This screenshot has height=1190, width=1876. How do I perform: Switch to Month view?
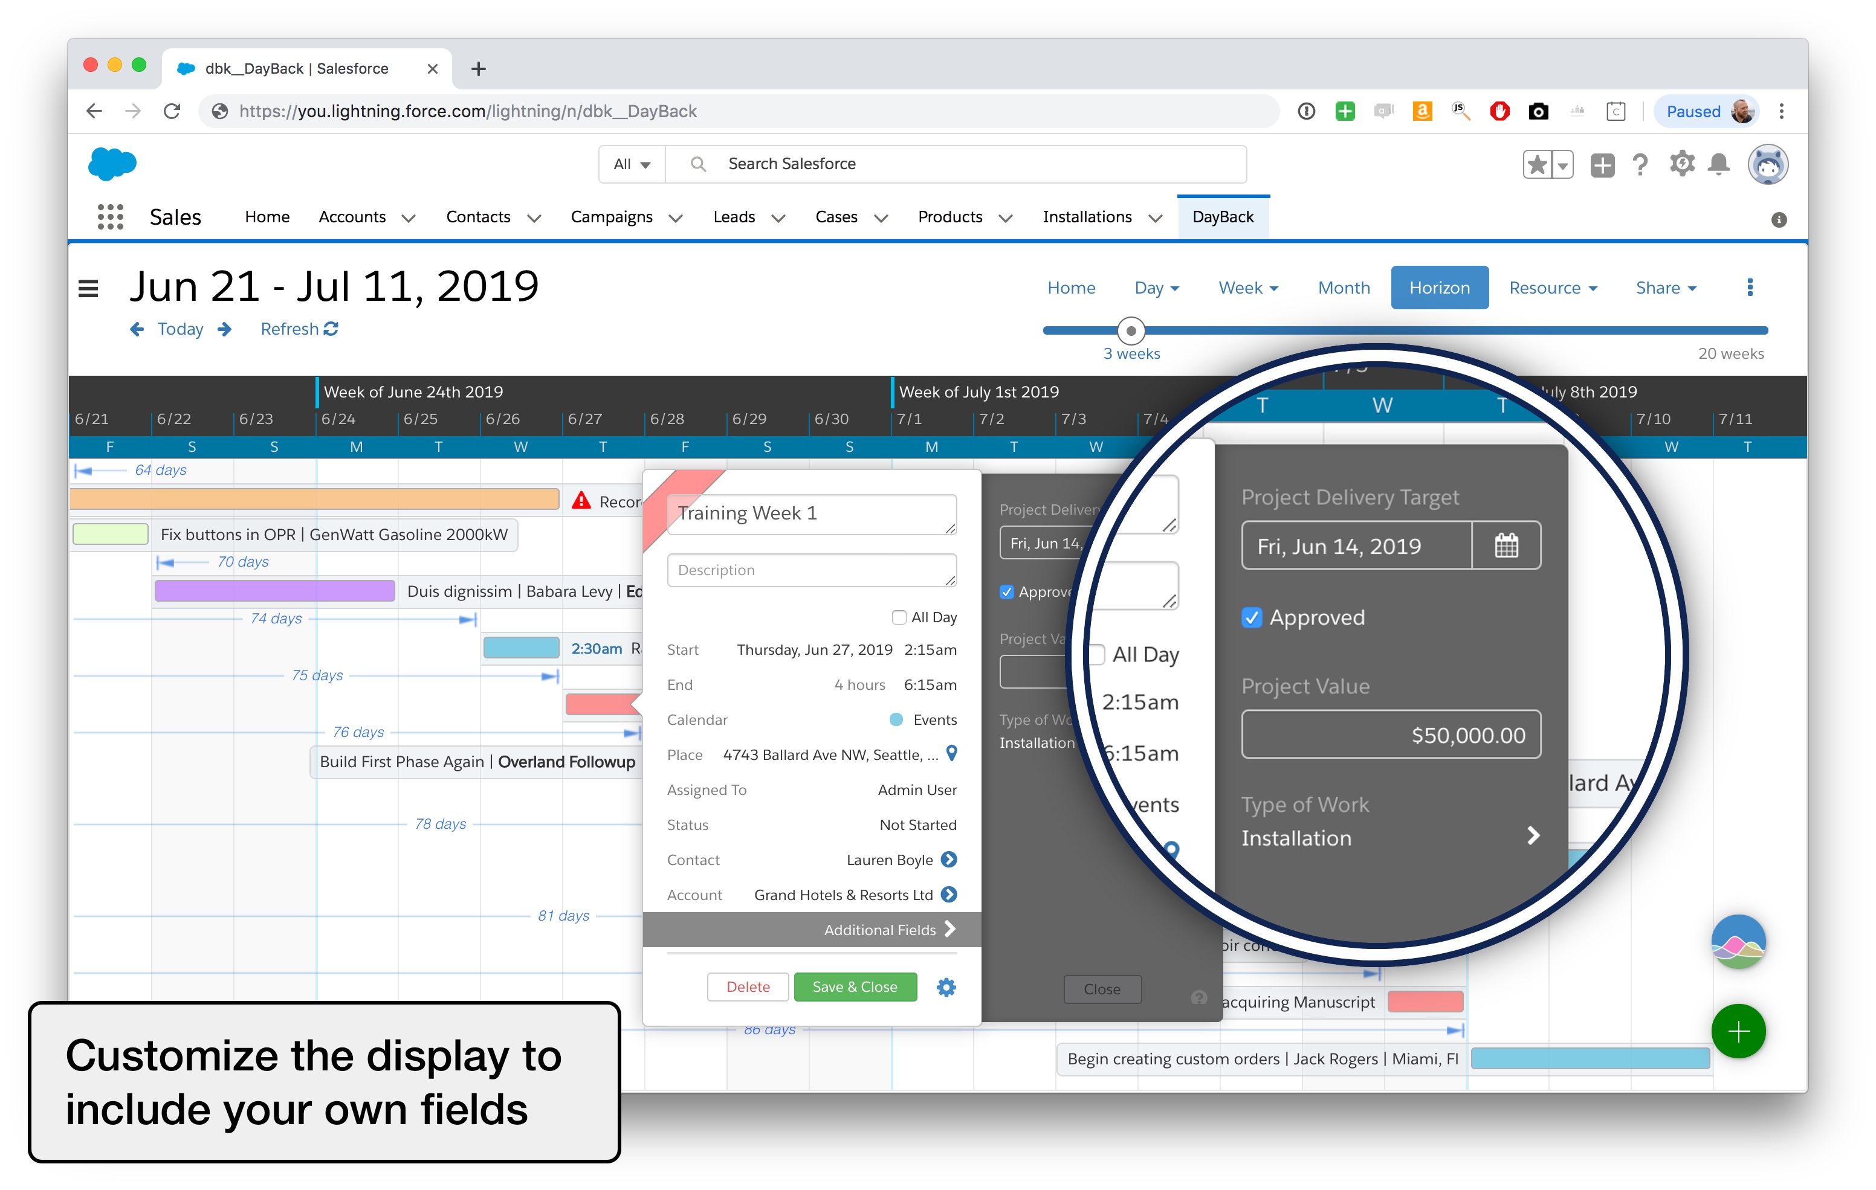pyautogui.click(x=1343, y=288)
